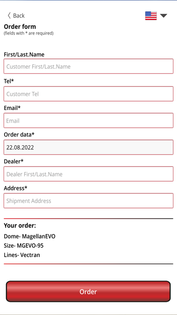Click the Order data* label
177x315 pixels.
point(19,134)
